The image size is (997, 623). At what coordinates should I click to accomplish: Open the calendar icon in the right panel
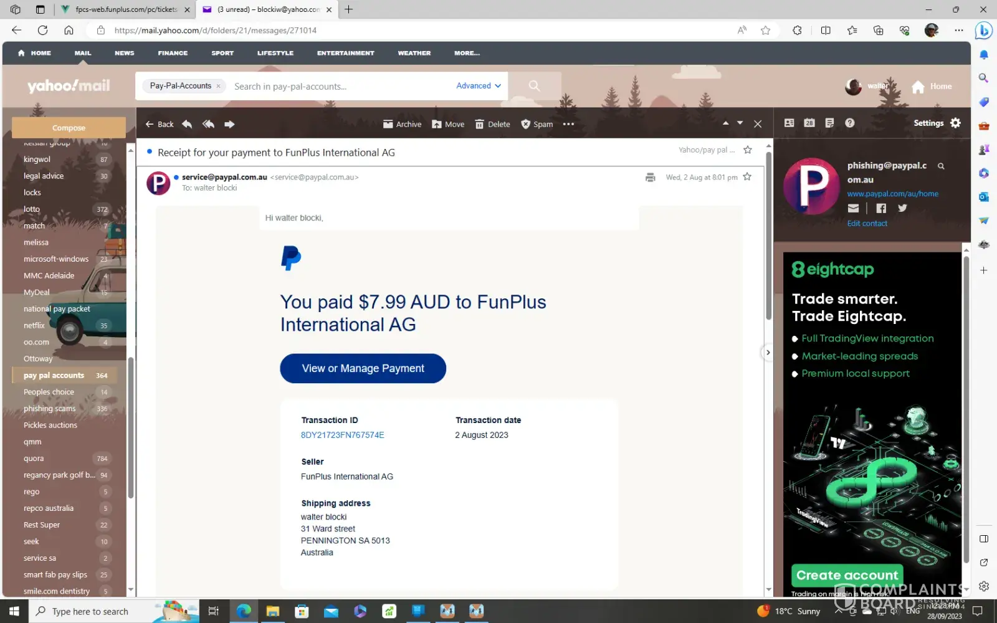pos(809,123)
